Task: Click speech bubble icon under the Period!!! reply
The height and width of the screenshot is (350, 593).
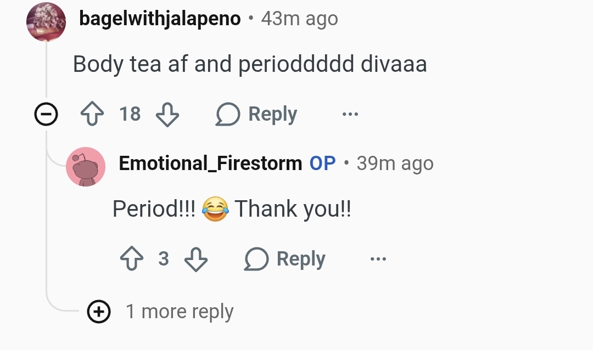Action: [x=256, y=259]
